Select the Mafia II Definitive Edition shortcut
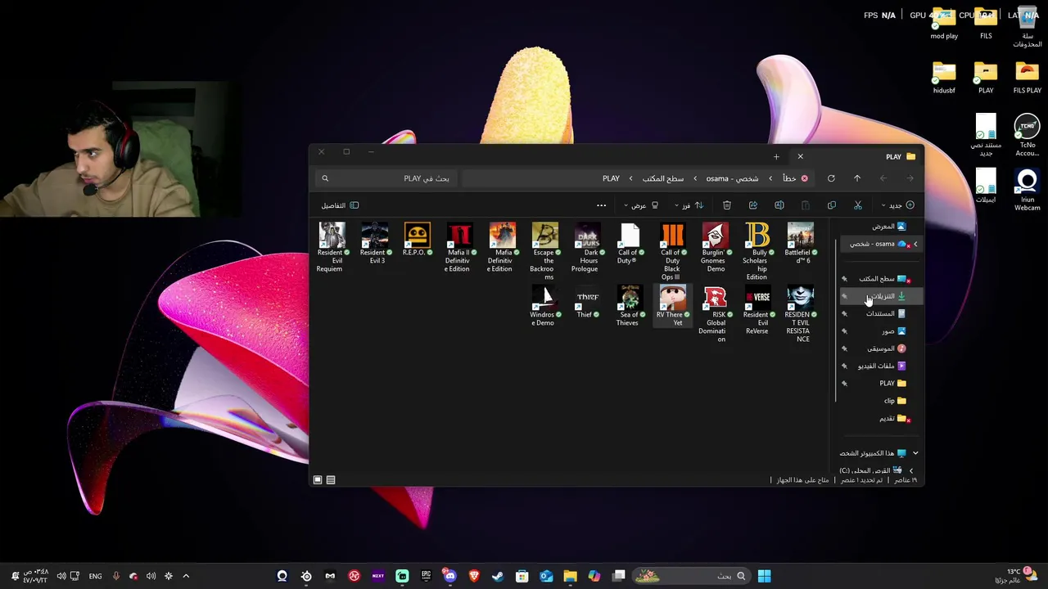1048x589 pixels. (x=459, y=247)
